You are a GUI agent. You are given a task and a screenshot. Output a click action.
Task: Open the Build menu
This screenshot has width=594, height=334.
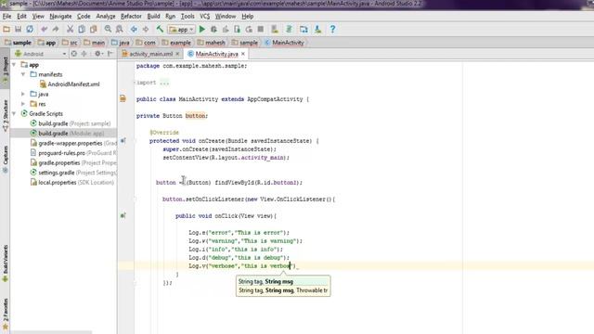click(x=153, y=17)
